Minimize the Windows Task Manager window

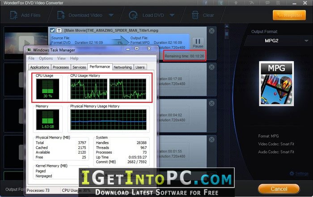128,49
